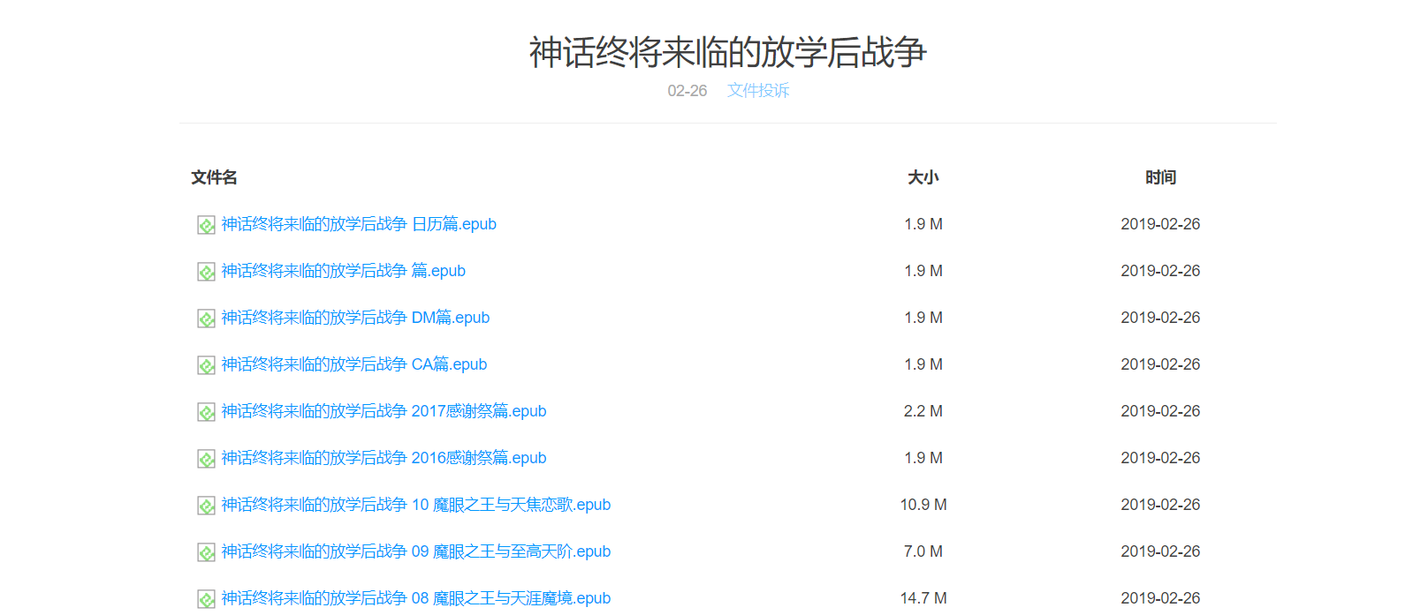Open 神话终将来临的放学后战争 日历篇.epub

point(359,224)
